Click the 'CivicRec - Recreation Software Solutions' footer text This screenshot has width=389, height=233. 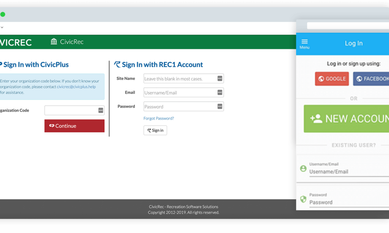pos(184,207)
